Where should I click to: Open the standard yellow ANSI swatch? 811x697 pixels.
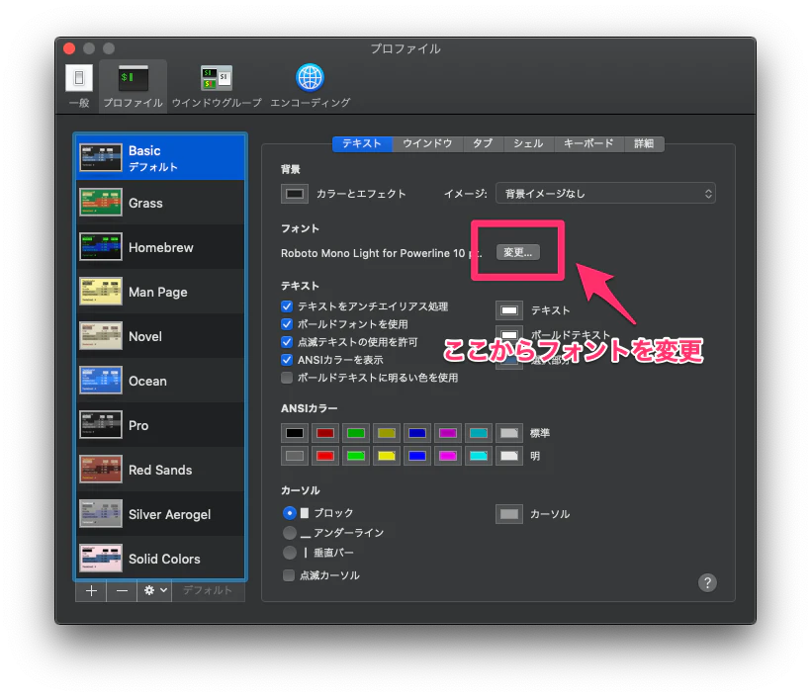coord(387,433)
